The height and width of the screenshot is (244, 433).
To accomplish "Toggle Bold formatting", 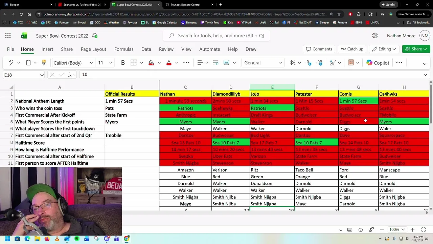I will click(x=123, y=63).
